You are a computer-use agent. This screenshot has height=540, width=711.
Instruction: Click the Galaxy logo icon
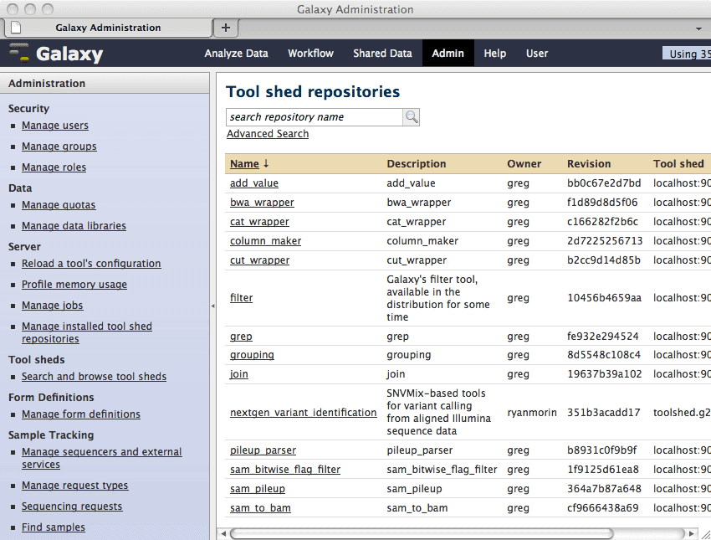pyautogui.click(x=18, y=54)
